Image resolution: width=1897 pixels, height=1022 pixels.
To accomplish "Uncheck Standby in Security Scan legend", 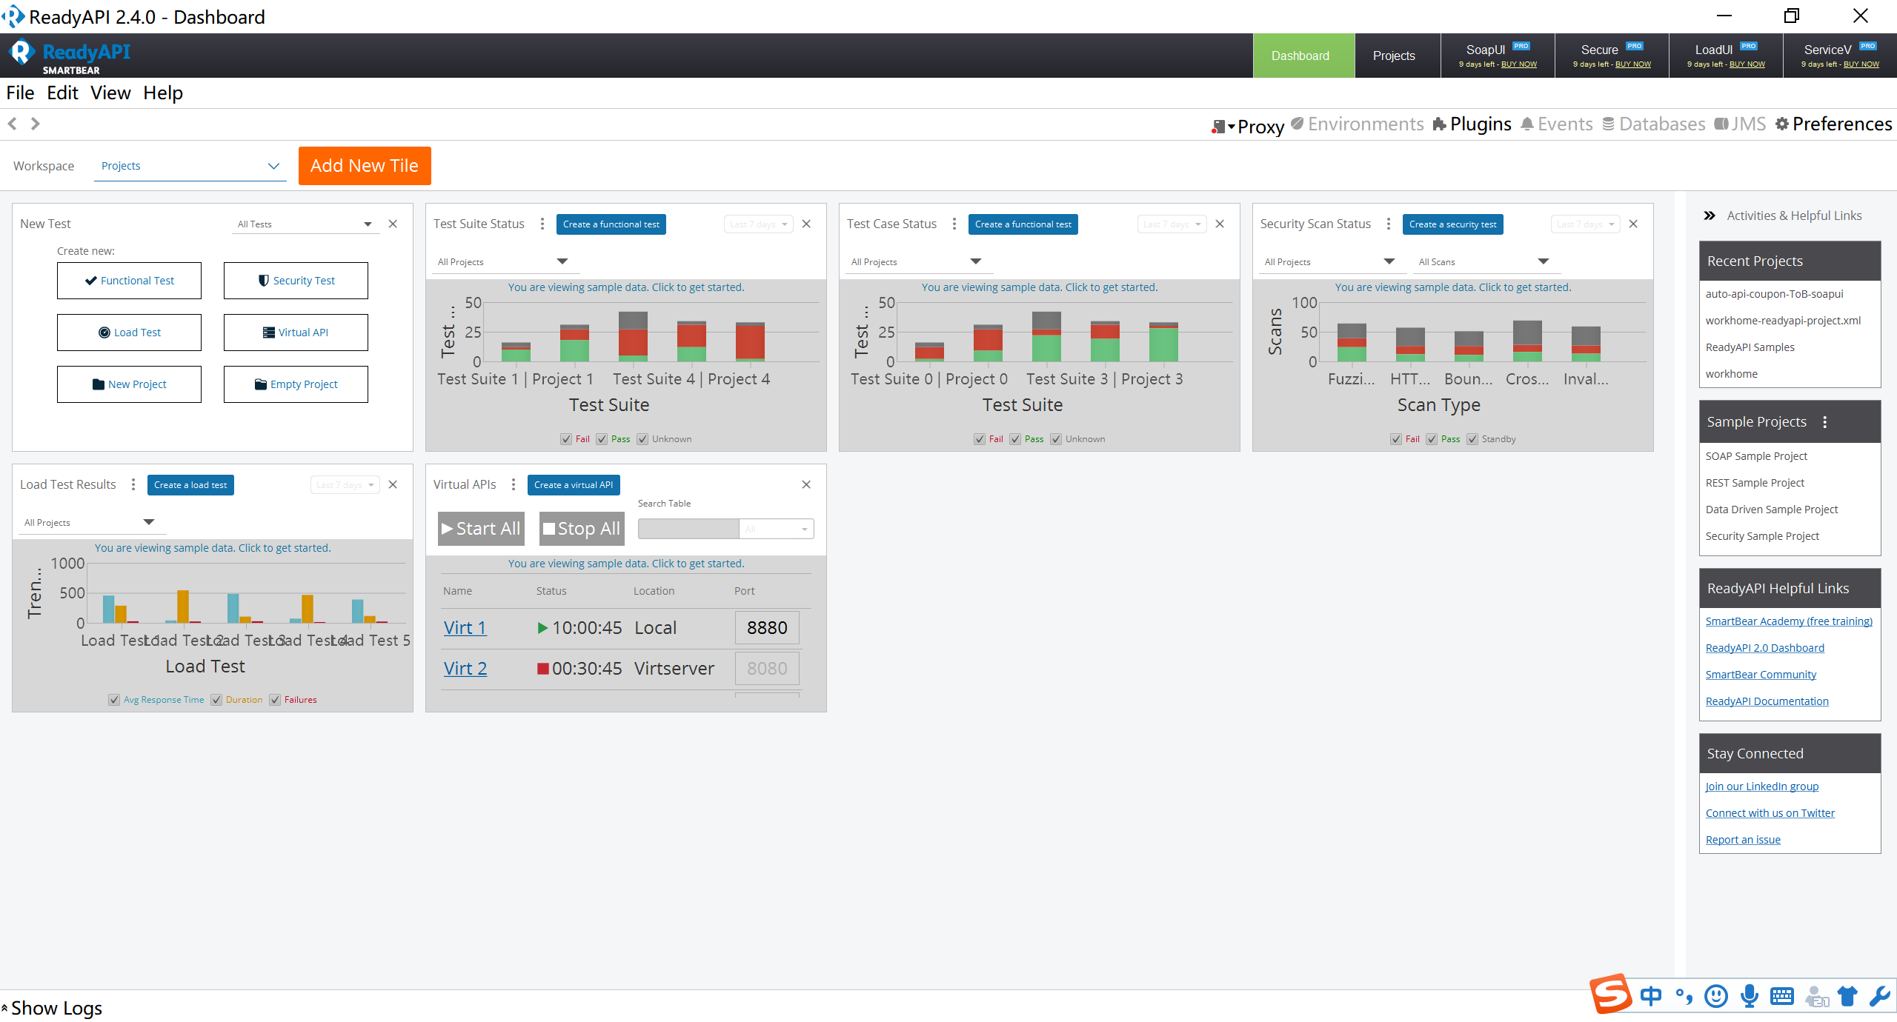I will (1472, 439).
